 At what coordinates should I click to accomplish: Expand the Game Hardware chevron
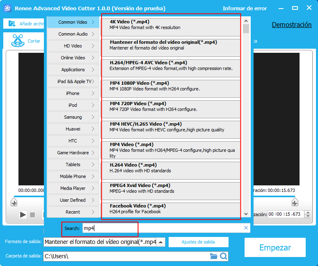(93, 153)
